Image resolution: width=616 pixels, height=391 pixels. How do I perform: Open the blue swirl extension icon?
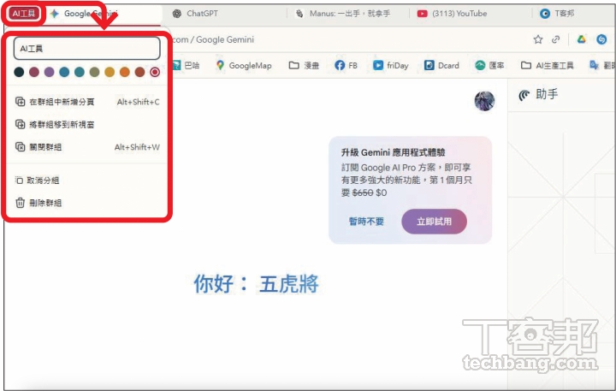(x=601, y=39)
